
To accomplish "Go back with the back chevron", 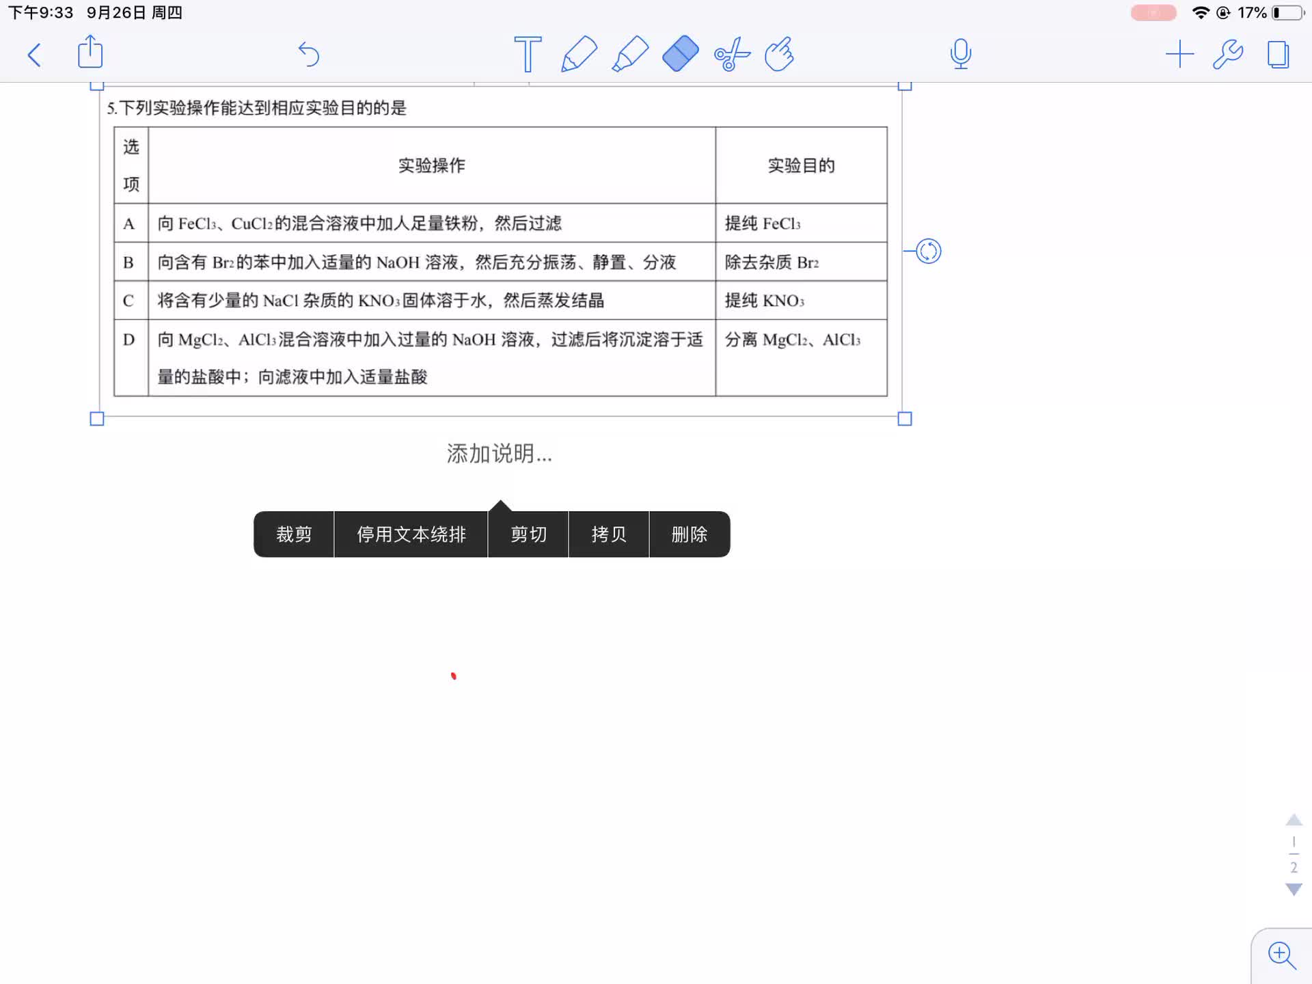I will click(34, 55).
